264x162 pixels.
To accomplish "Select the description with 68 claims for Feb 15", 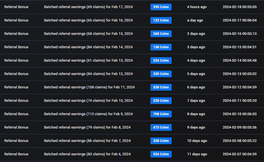I will (88, 34).
